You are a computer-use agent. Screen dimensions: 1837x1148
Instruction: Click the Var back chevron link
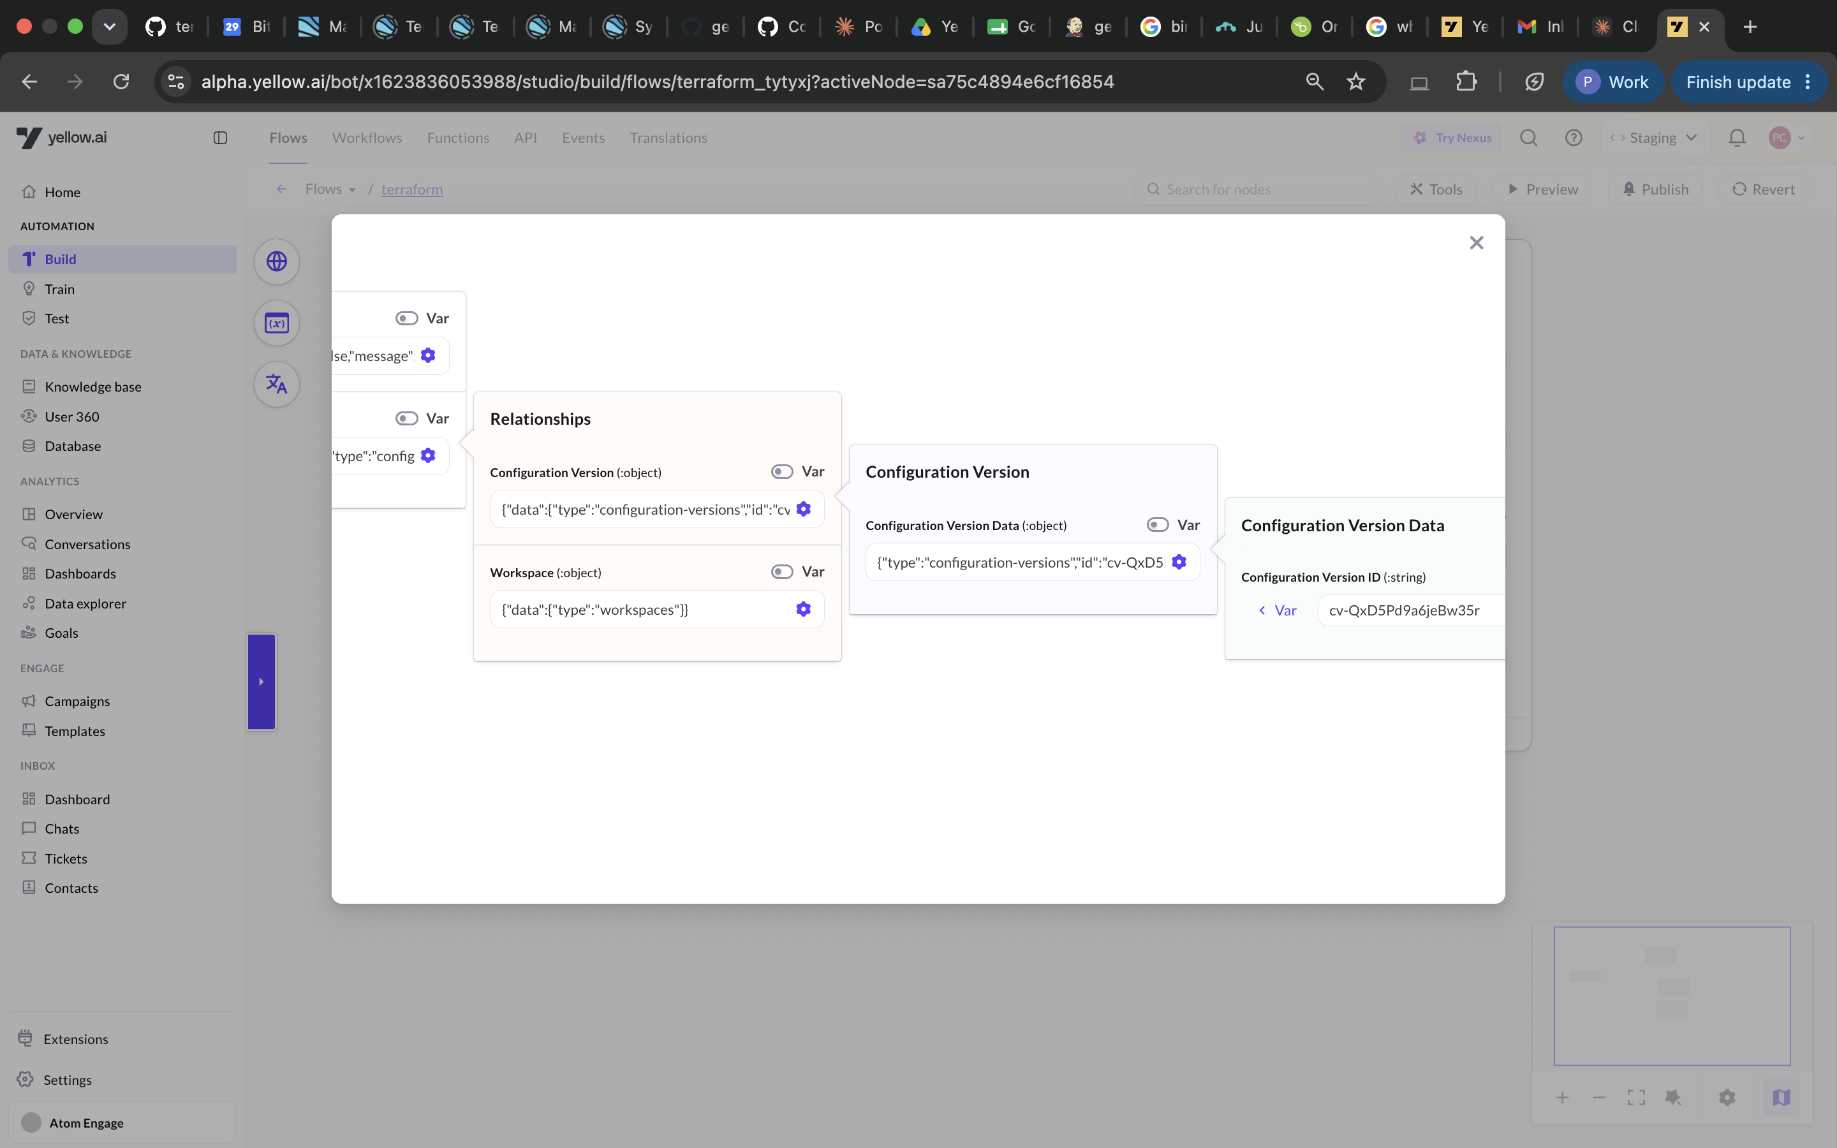(x=1278, y=610)
